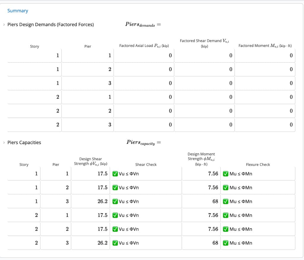Click Vu ≤ ΦVn text for story 2 pier 3
Viewport: 304px width, 260px height.
[x=129, y=243]
